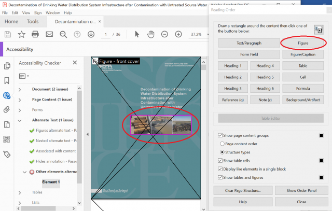The height and width of the screenshot is (211, 332).
Task: Select Element 1 in checker tree
Action: [x=51, y=182]
